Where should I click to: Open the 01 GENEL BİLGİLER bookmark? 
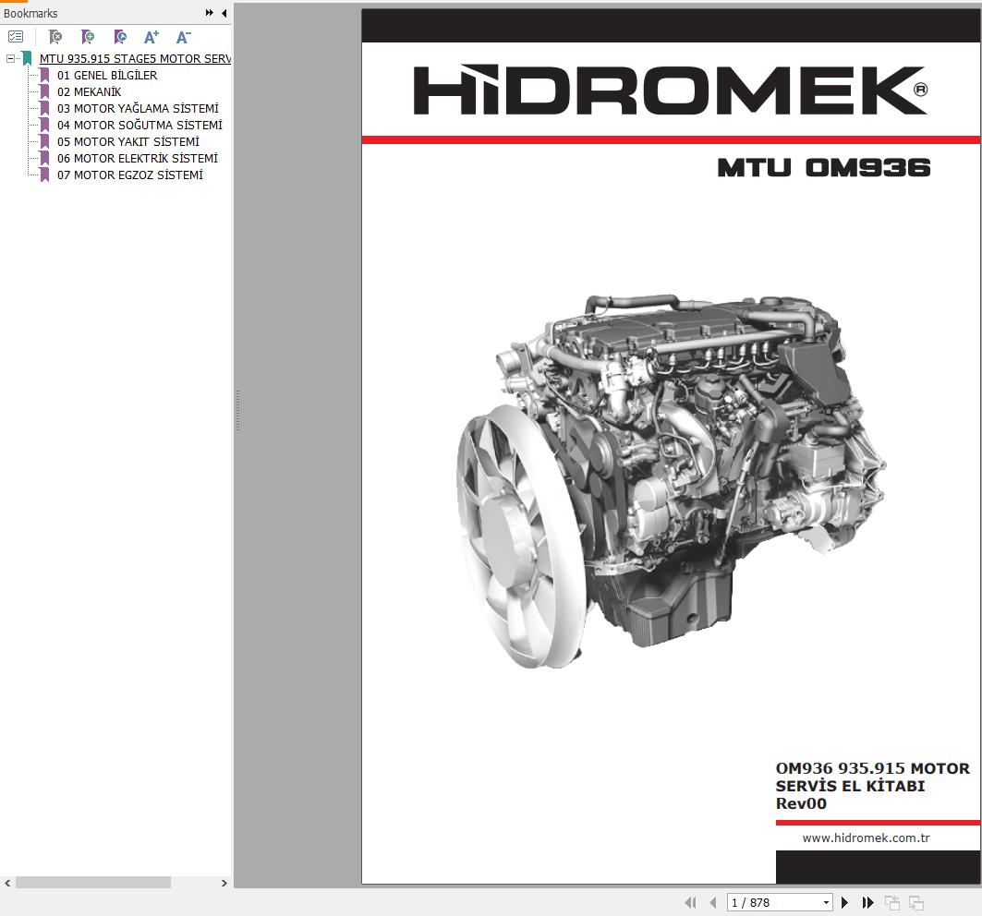pos(107,75)
